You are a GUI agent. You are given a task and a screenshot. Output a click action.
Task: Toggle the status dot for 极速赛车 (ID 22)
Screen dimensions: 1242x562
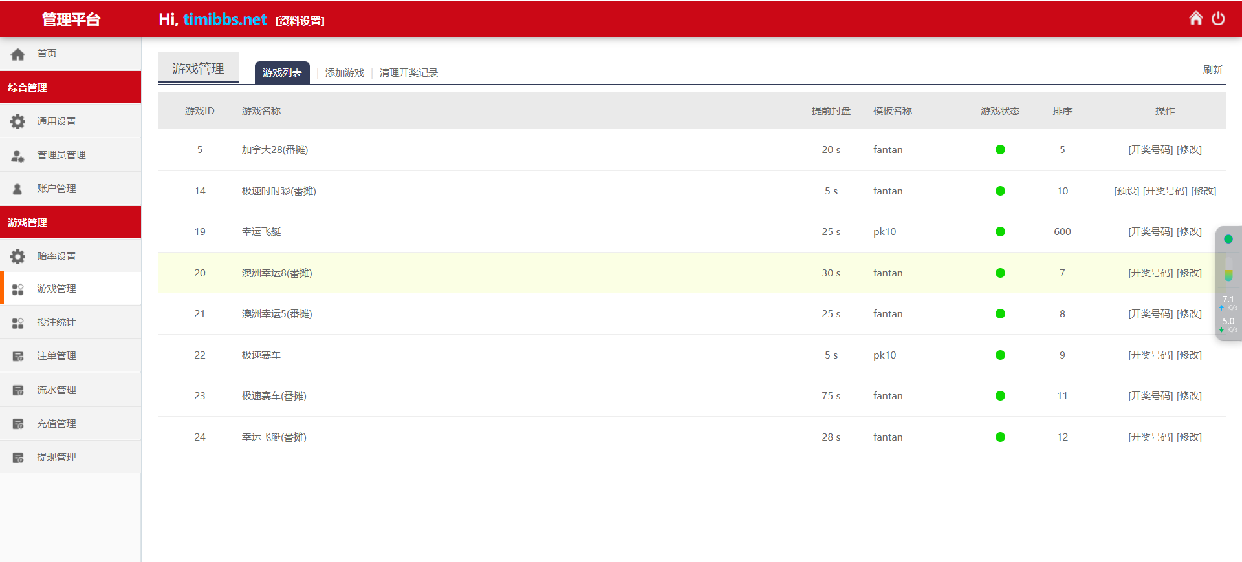pyautogui.click(x=1000, y=355)
